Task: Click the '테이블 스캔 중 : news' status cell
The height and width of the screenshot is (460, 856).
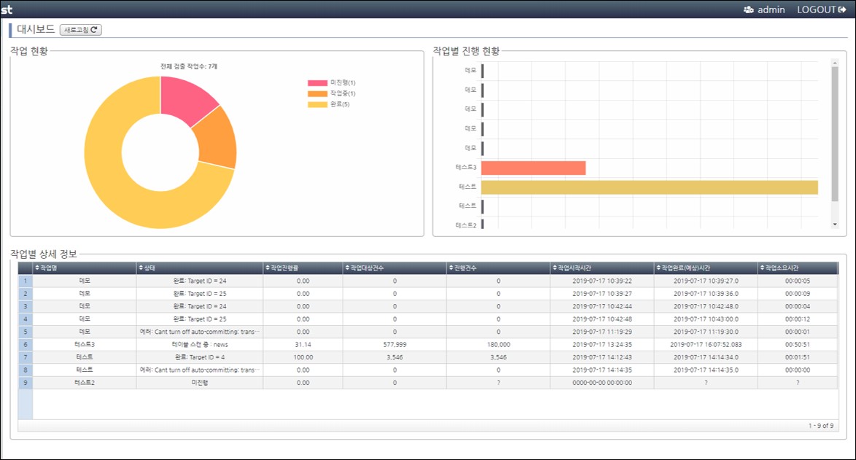Action: point(200,345)
